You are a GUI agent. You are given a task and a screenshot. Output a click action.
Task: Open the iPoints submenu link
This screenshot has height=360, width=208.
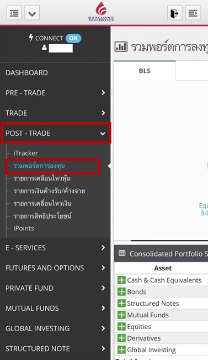pos(24,228)
